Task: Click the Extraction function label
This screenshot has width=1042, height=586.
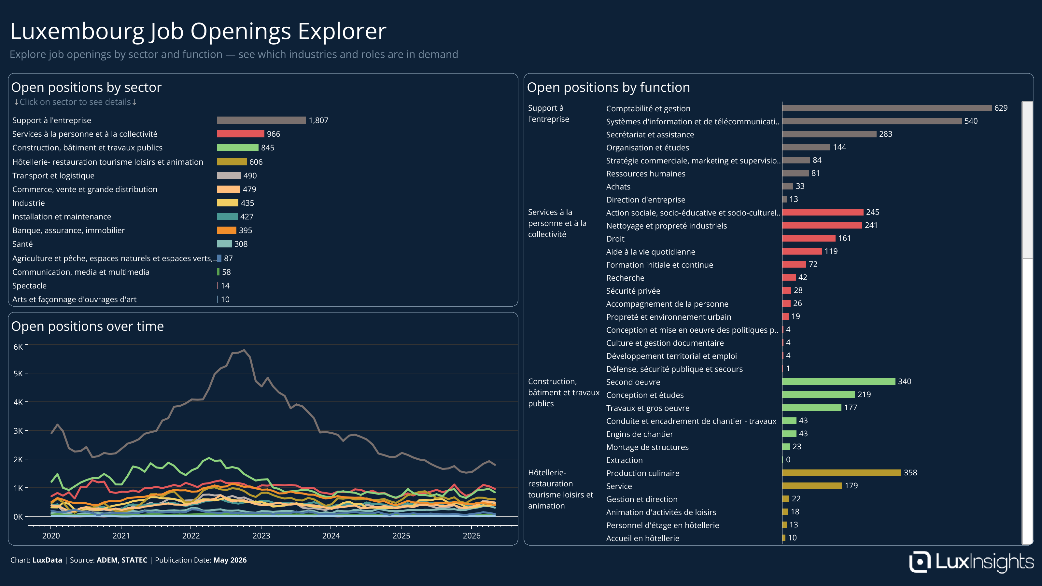Action: [624, 460]
